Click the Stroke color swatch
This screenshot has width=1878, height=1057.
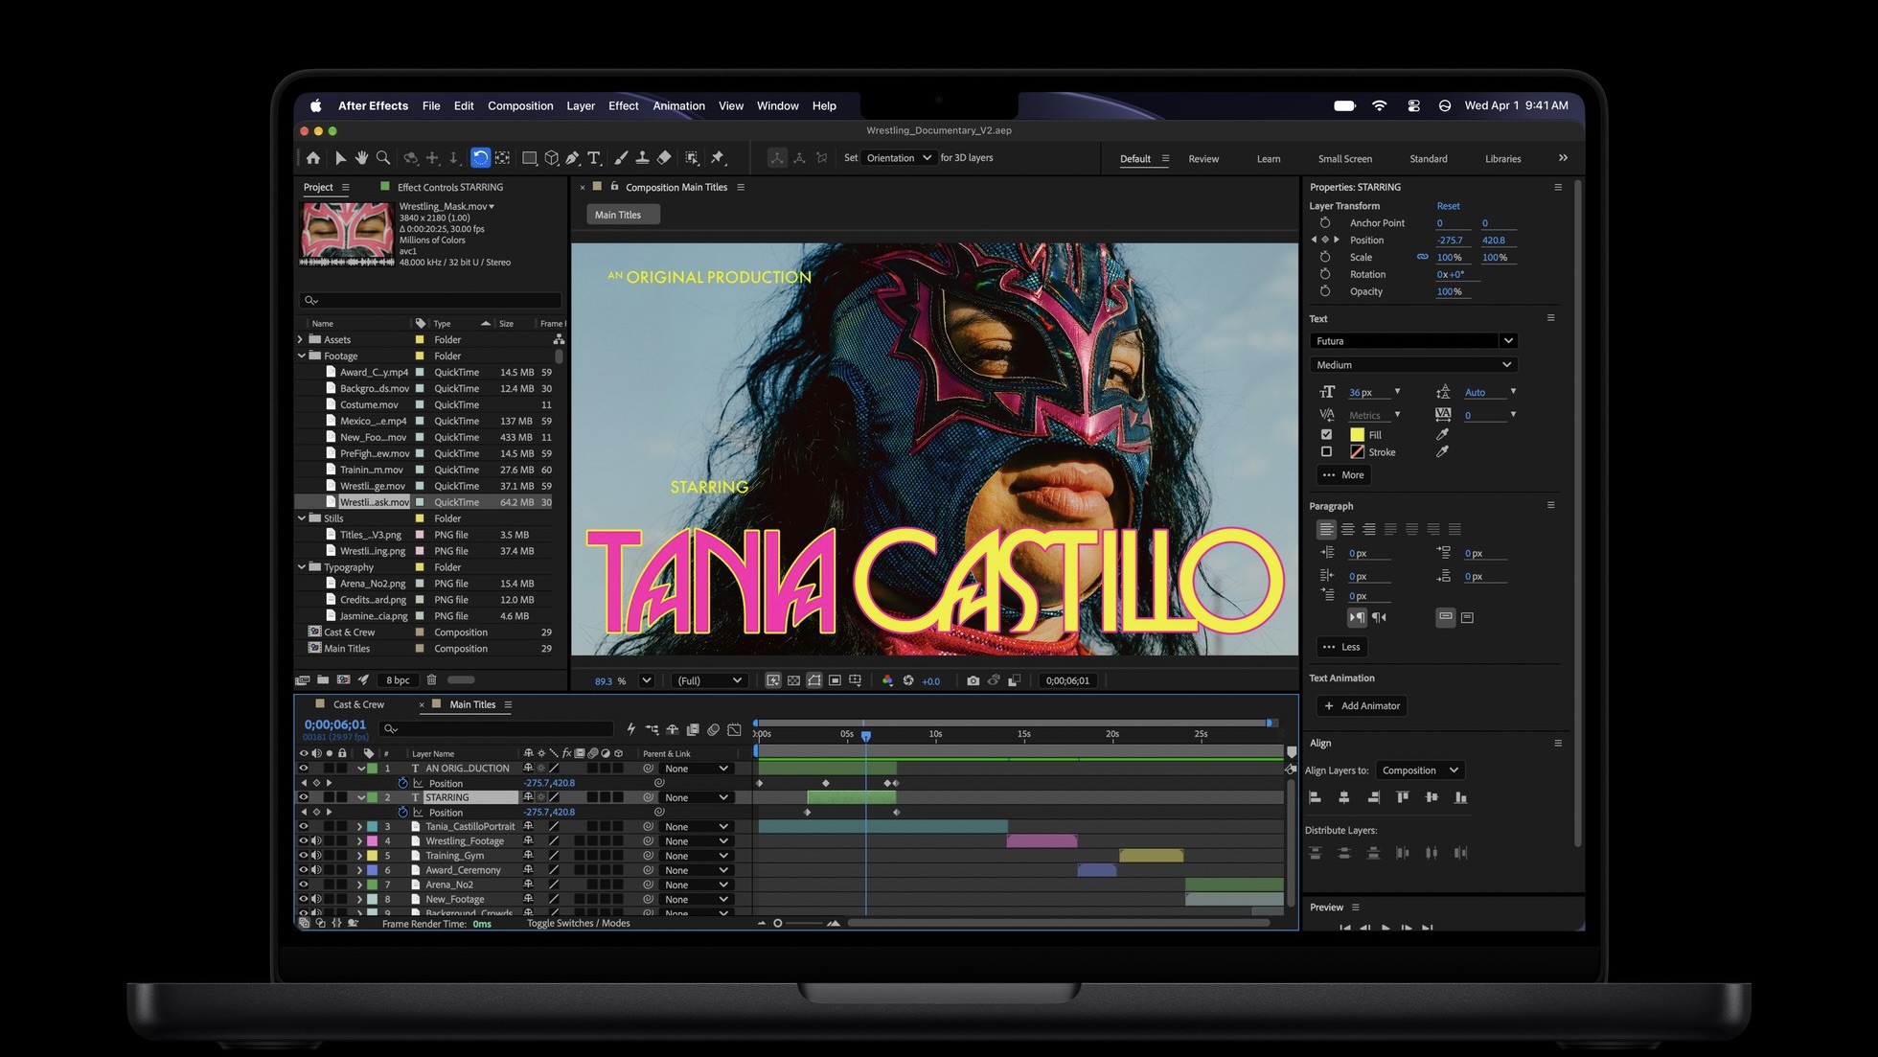tap(1357, 451)
